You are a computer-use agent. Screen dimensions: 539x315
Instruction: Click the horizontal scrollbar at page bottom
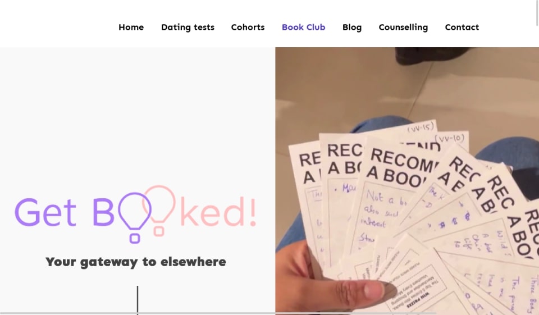point(218,314)
